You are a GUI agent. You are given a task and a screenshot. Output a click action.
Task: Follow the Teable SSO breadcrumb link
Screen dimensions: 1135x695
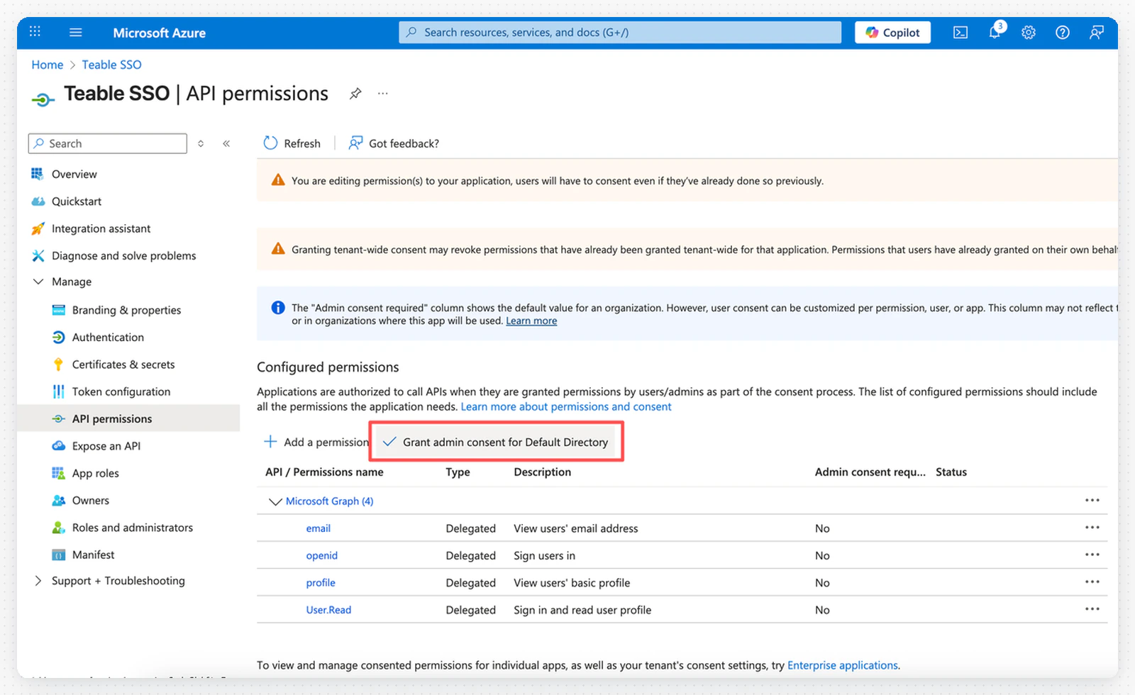pos(111,65)
